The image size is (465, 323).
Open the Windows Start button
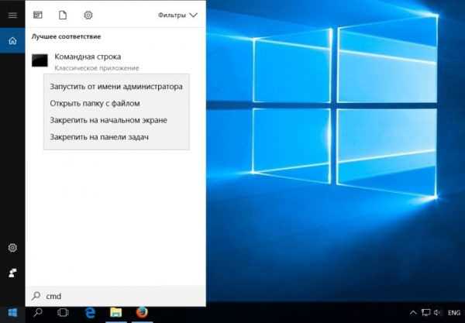[12, 313]
